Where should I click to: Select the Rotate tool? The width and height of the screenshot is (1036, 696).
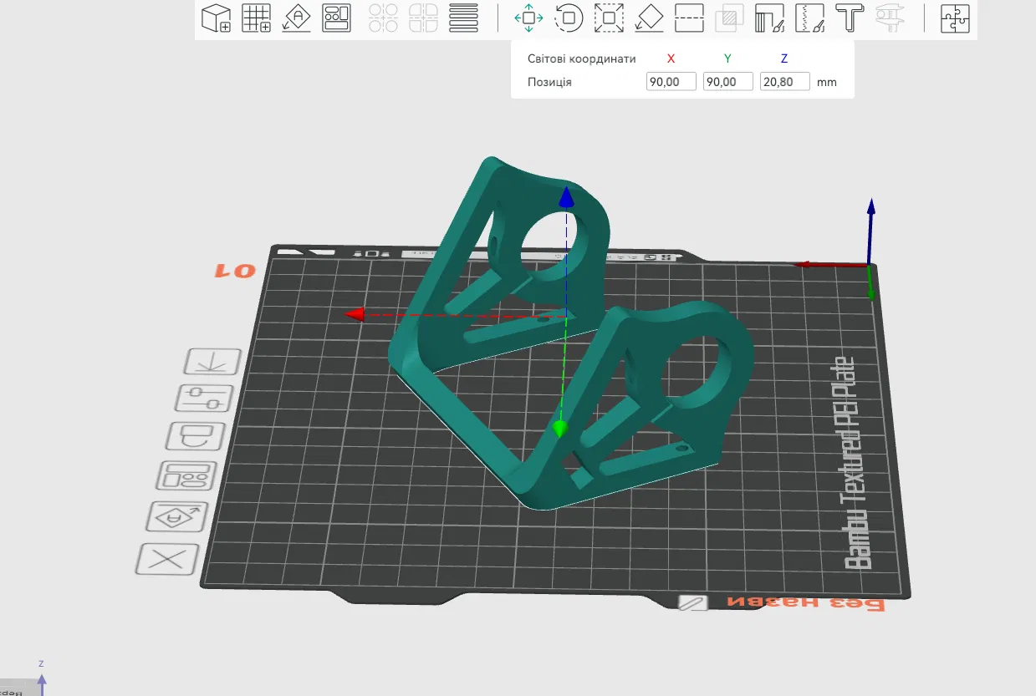point(569,18)
